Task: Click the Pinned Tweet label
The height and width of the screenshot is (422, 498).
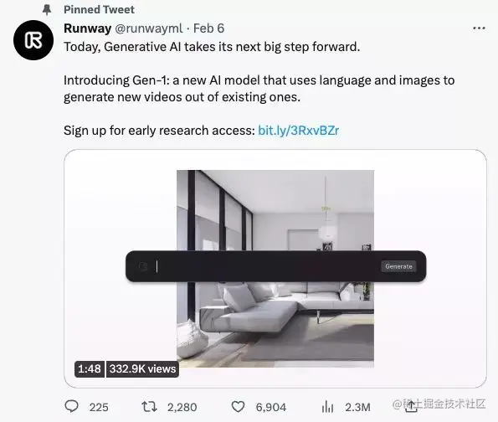Action: point(99,9)
